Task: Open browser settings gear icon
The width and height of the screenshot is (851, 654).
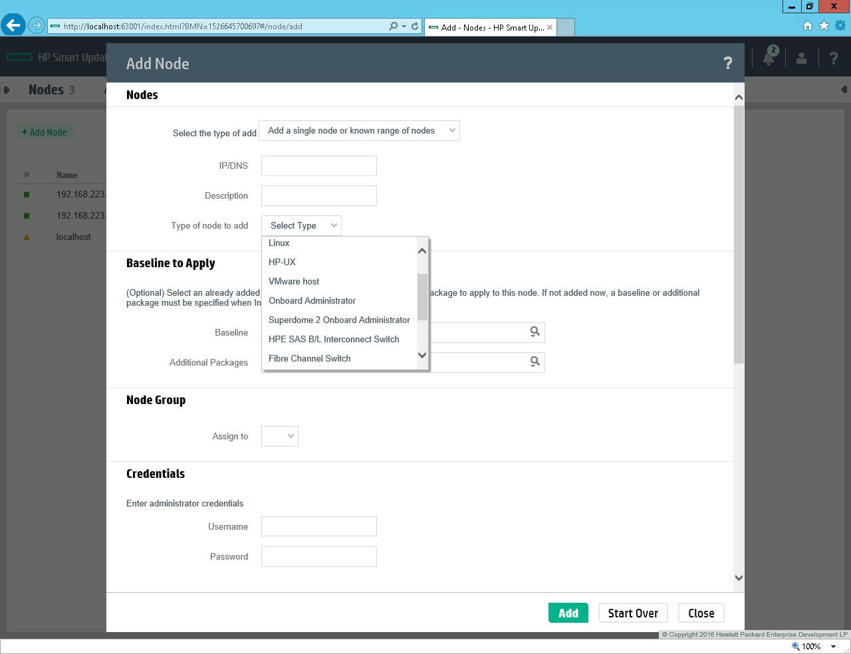Action: point(840,26)
